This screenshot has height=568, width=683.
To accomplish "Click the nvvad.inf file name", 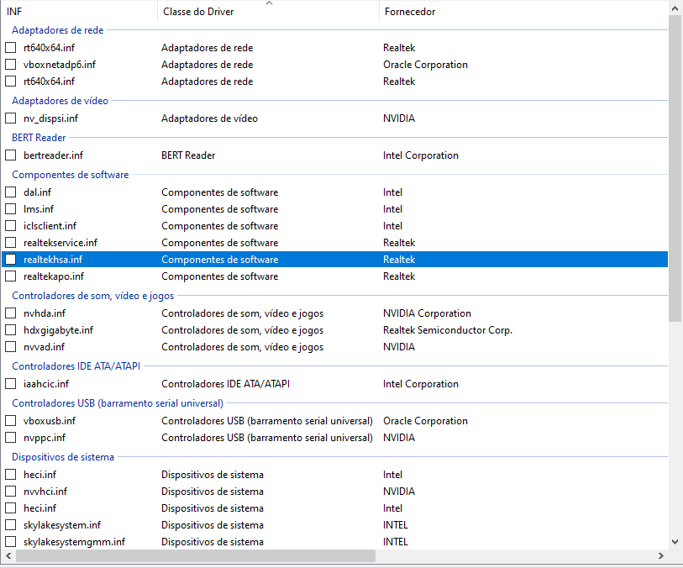I will (x=44, y=347).
